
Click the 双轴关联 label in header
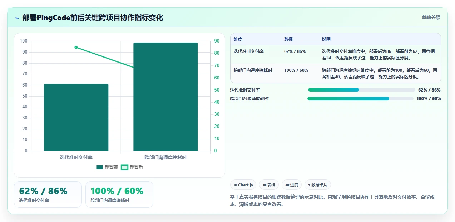[x=431, y=18]
